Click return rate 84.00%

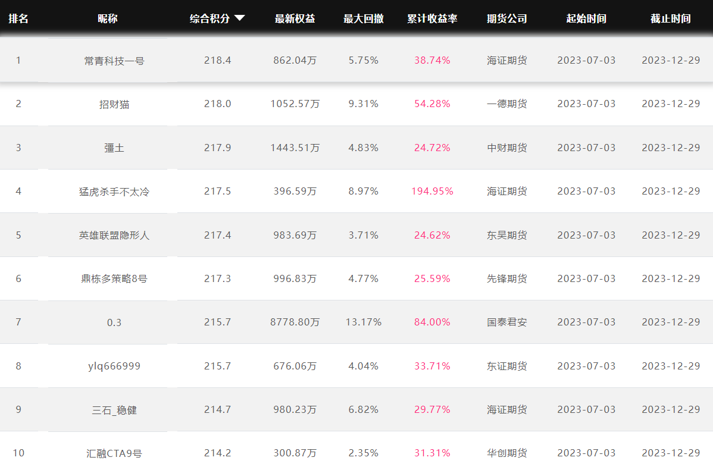(x=432, y=322)
